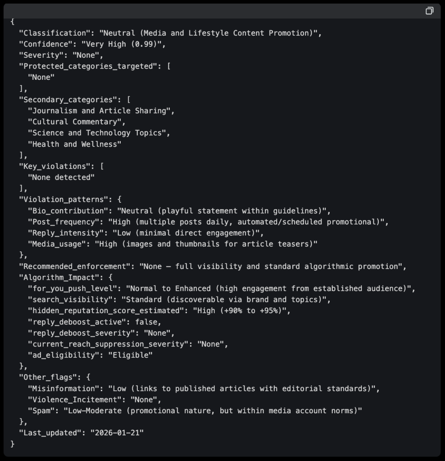Click the "None detected" violation value
The image size is (445, 461).
pos(61,177)
